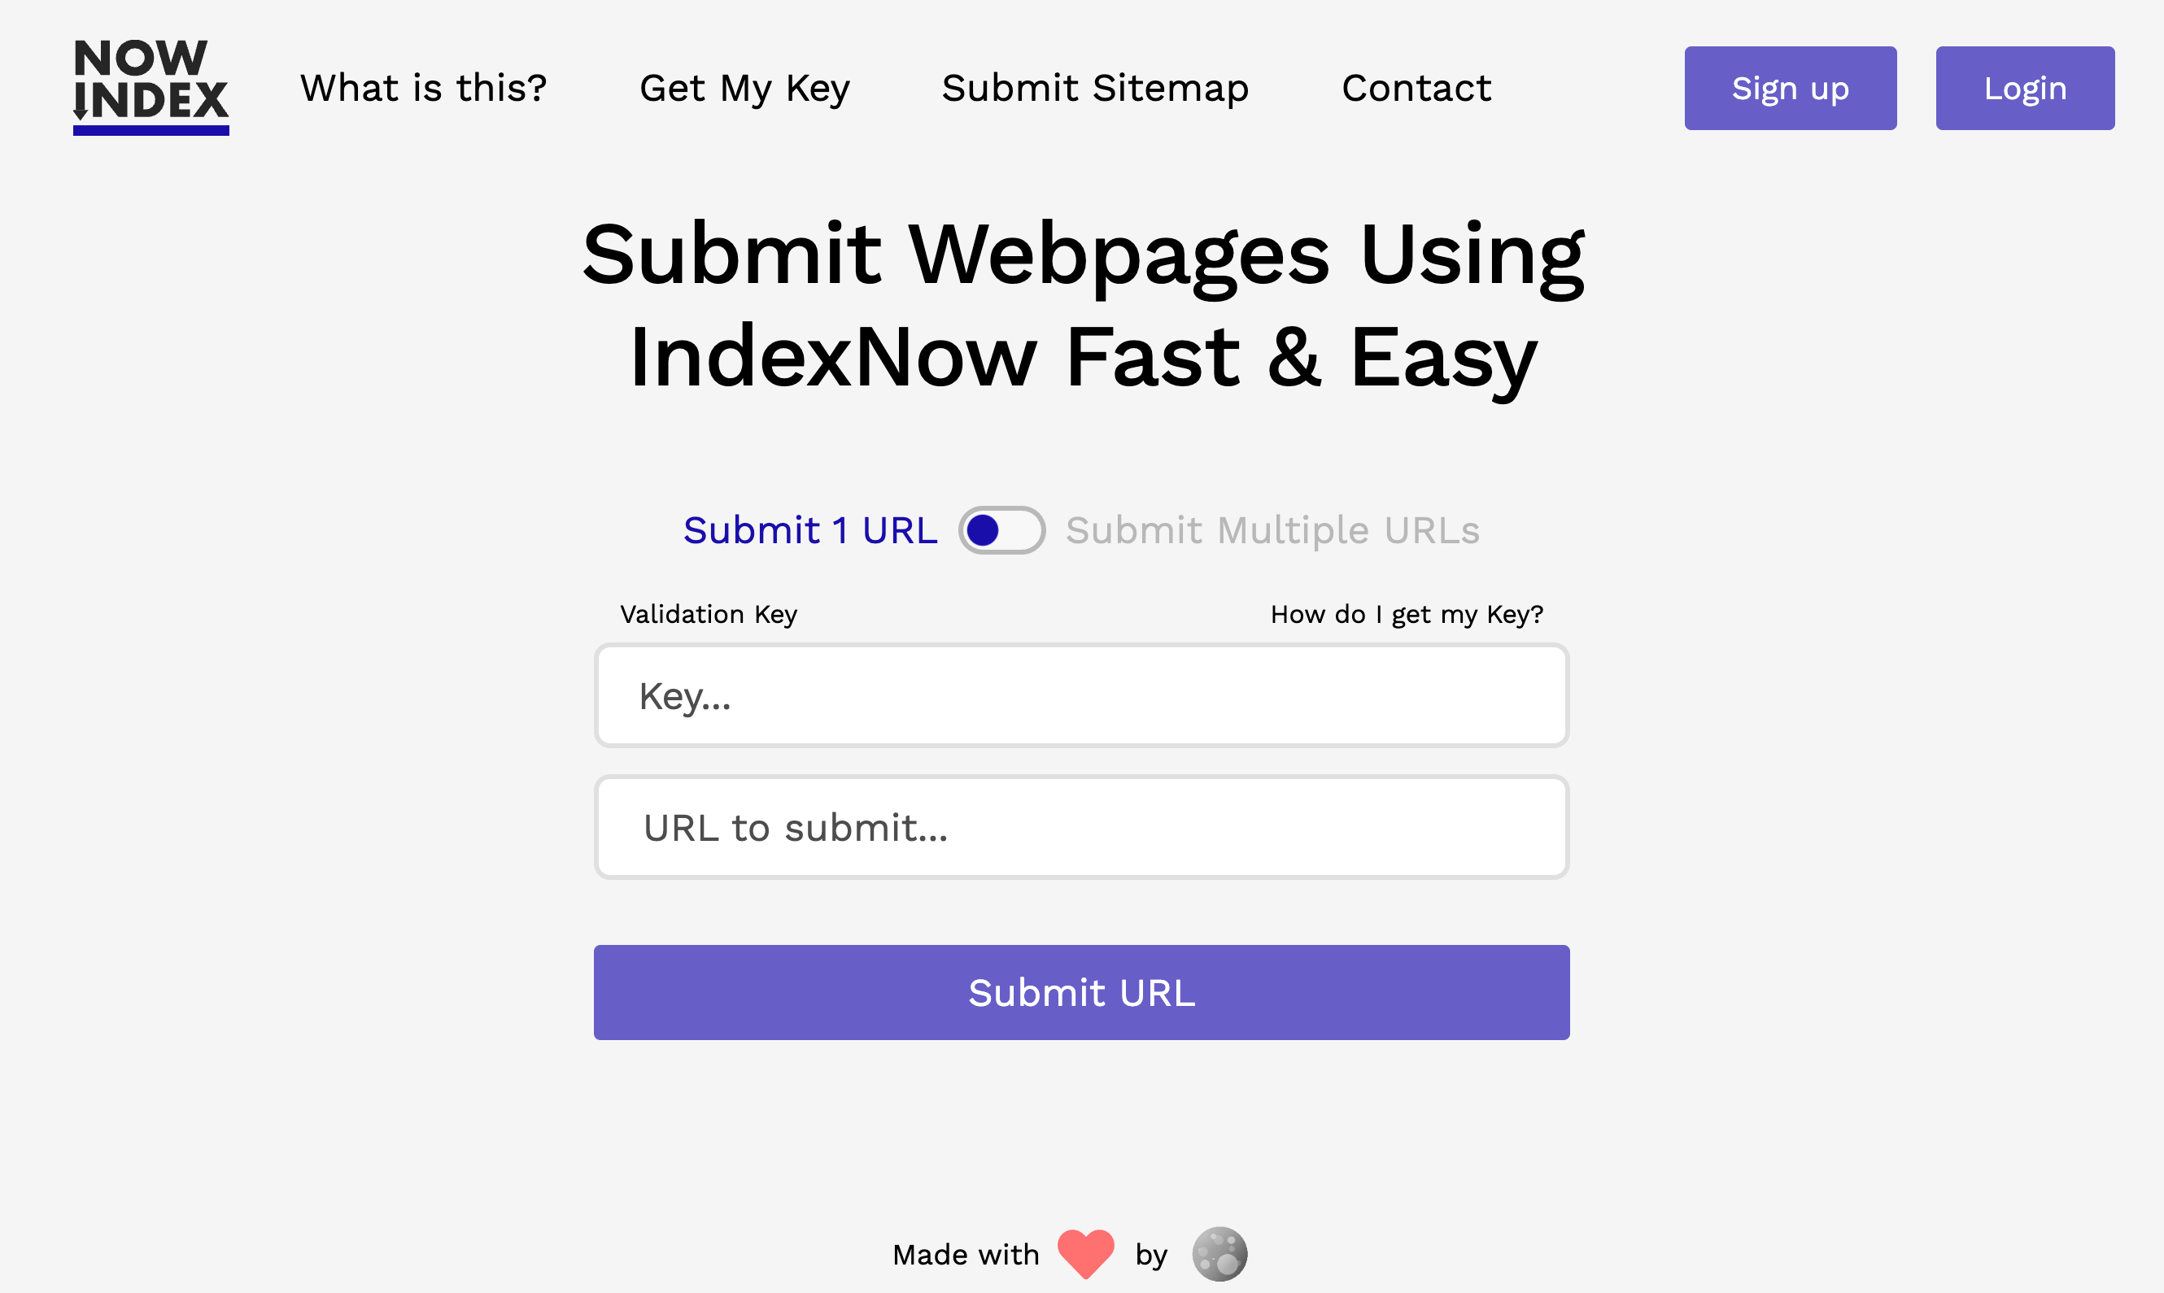Image resolution: width=2164 pixels, height=1293 pixels.
Task: Click the Now Index logo
Action: [151, 87]
